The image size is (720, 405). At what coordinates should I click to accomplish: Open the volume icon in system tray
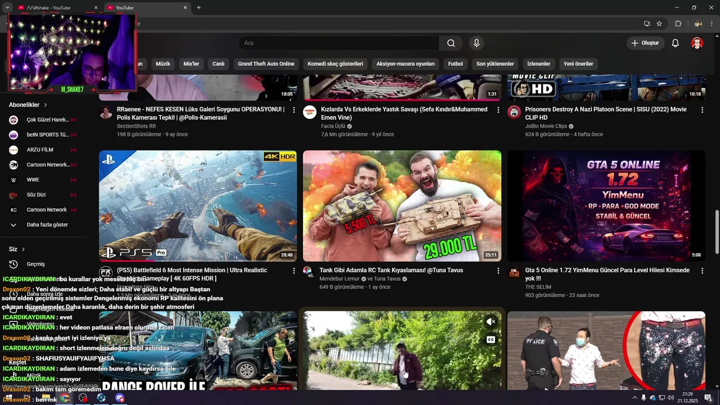click(670, 398)
